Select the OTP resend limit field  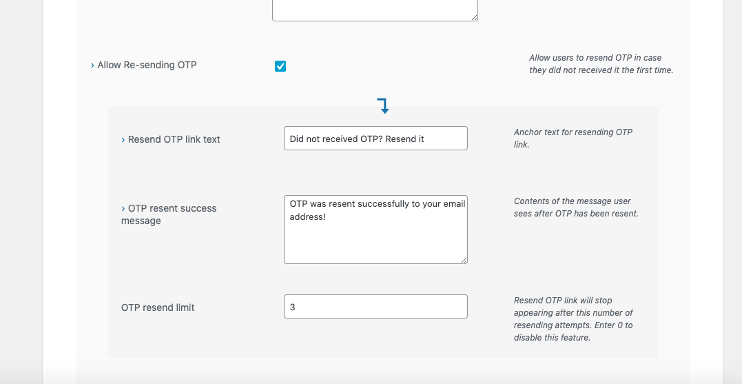tap(375, 307)
